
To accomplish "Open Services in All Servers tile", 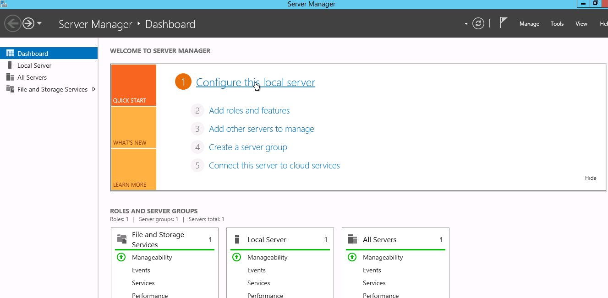I will [374, 283].
